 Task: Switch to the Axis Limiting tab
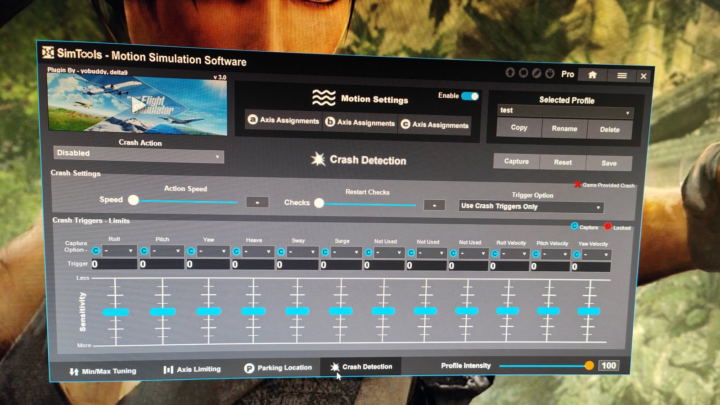point(192,369)
